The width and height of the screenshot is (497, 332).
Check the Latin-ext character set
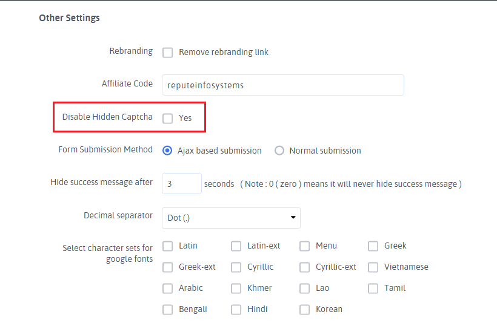pyautogui.click(x=236, y=246)
